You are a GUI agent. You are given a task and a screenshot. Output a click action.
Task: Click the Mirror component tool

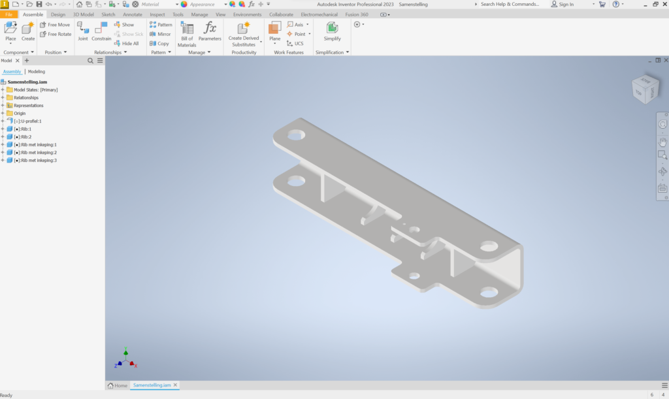pyautogui.click(x=160, y=34)
